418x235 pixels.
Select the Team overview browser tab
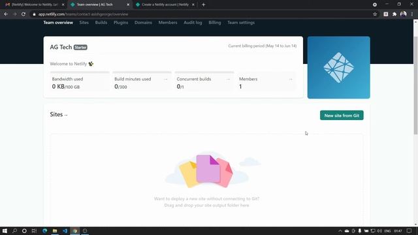pos(99,5)
